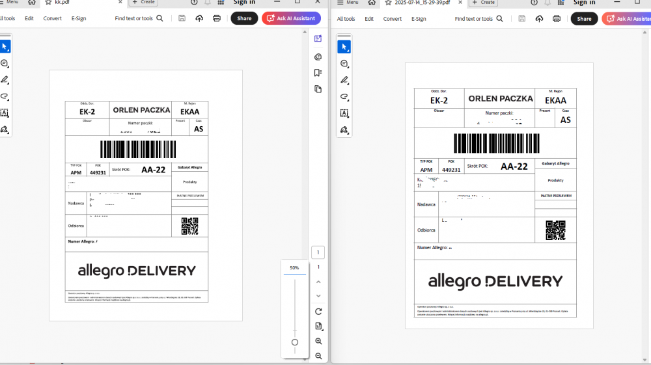Image resolution: width=651 pixels, height=365 pixels.
Task: Click the zoom slider handle
Action: [295, 342]
